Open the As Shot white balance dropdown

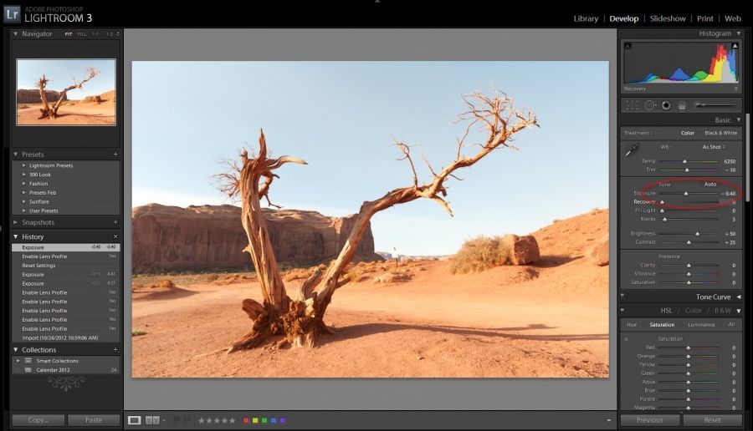(713, 147)
